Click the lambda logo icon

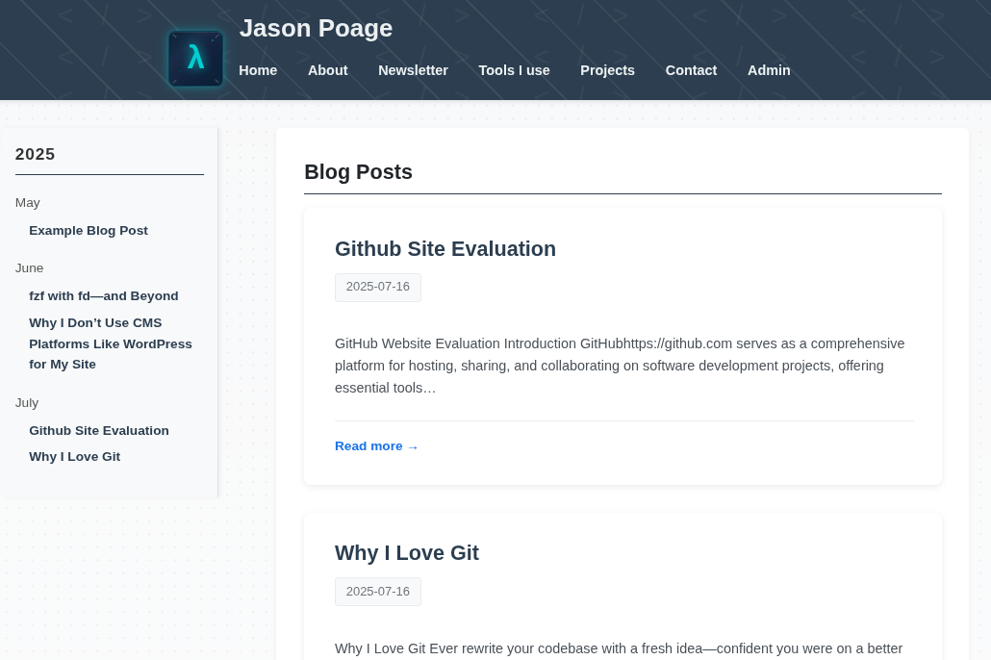point(195,59)
